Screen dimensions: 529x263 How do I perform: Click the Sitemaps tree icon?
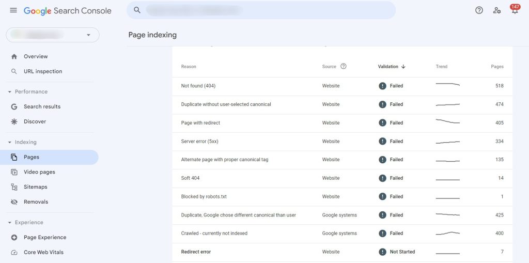pos(14,187)
